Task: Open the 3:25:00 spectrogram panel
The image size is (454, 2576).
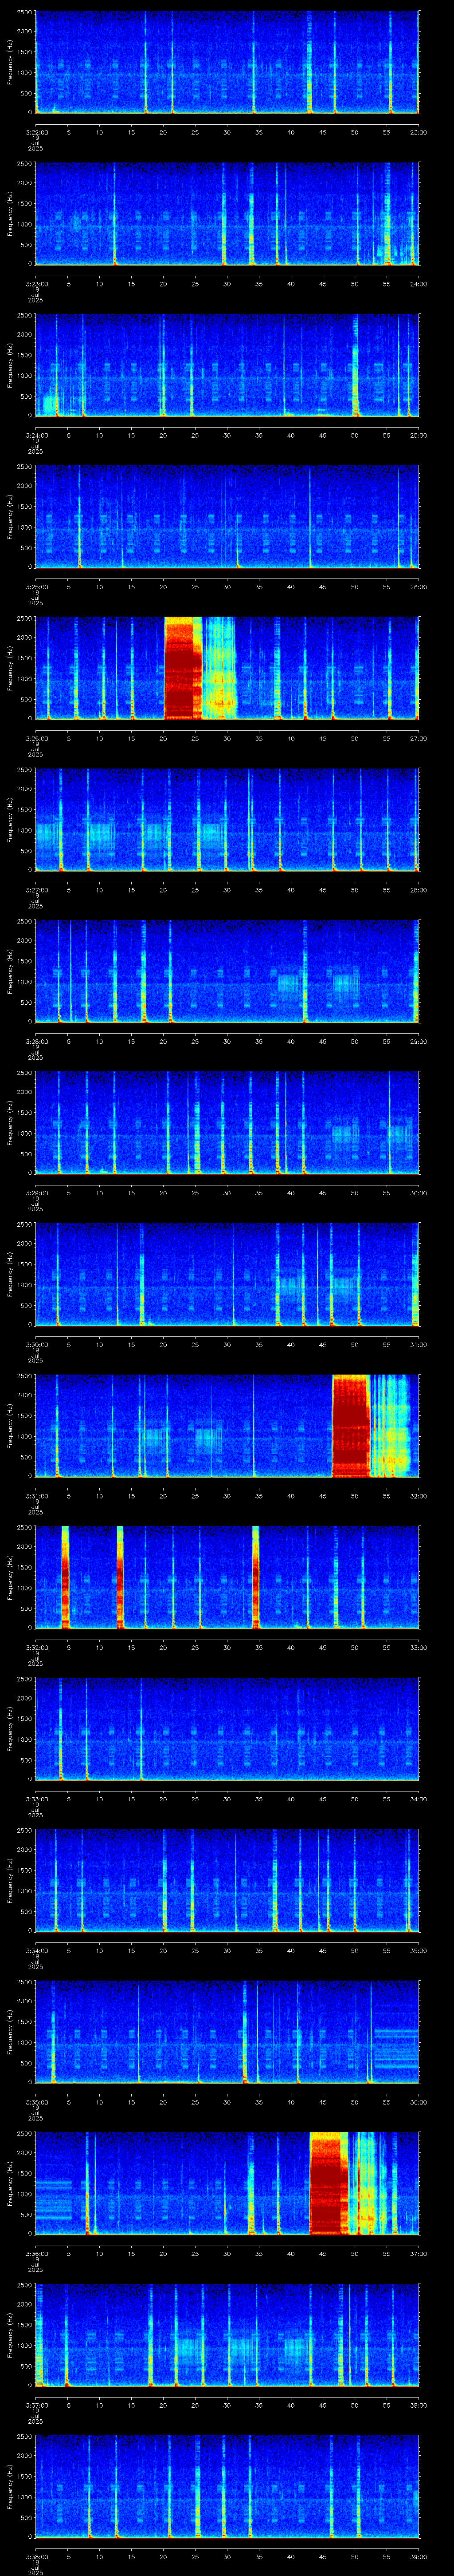Action: tap(227, 517)
